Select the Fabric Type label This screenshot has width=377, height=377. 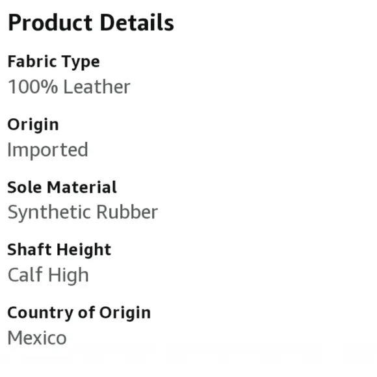[x=53, y=62]
